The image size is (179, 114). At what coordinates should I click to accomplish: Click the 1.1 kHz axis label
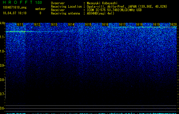click(2, 37)
